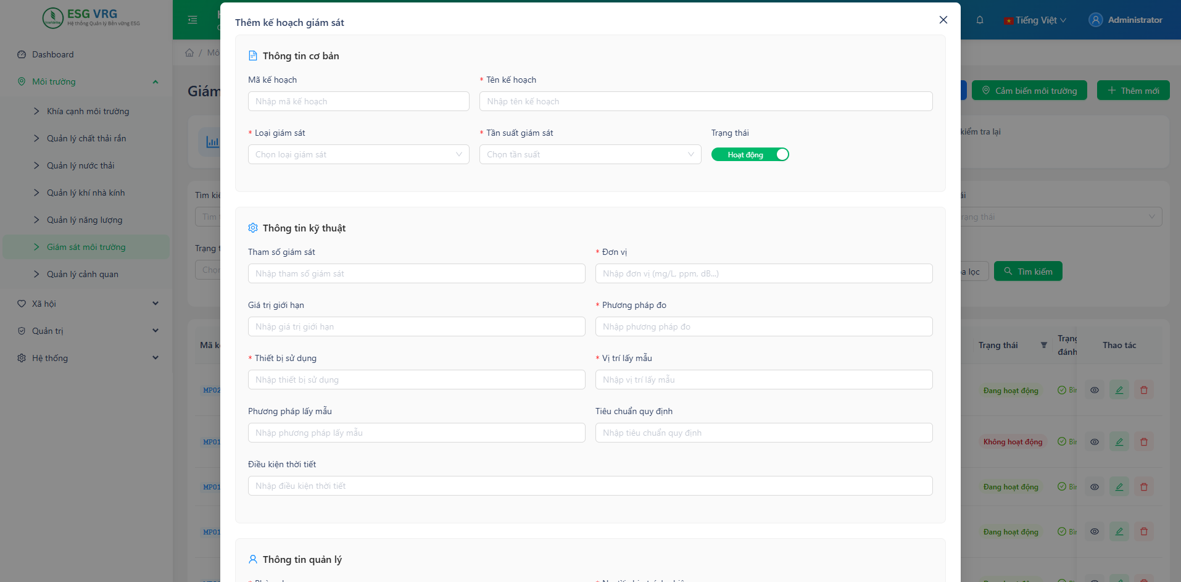1181x582 pixels.
Task: Open the Chọn loại giám sát dropdown
Action: tap(358, 154)
